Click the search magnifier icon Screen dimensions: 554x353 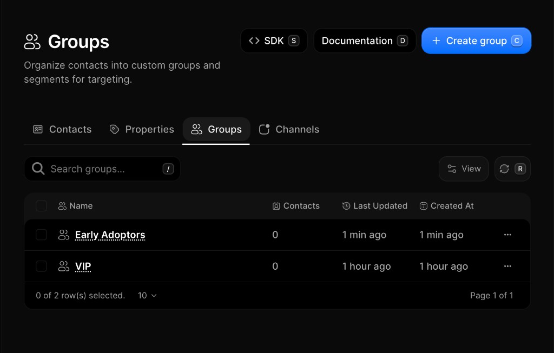38,169
